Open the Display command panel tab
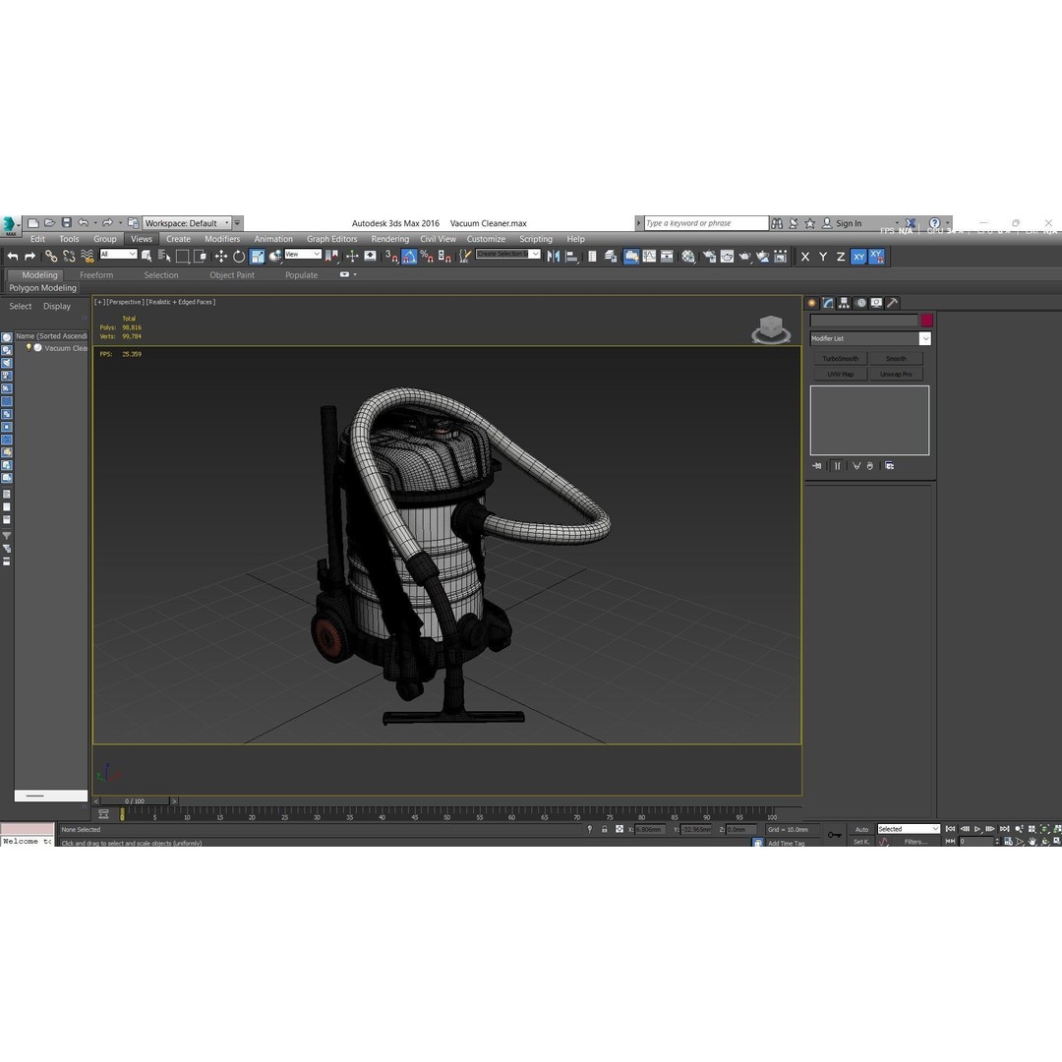Screen dimensions: 1062x1062 [x=876, y=304]
